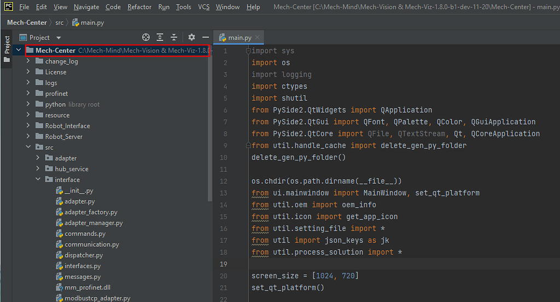This screenshot has height=302, width=560.
Task: Click the interfaces.py file icon
Action: coord(59,265)
